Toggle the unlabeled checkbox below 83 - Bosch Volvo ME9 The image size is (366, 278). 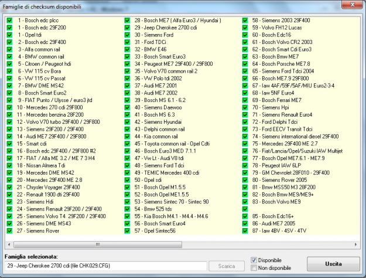click(245, 209)
